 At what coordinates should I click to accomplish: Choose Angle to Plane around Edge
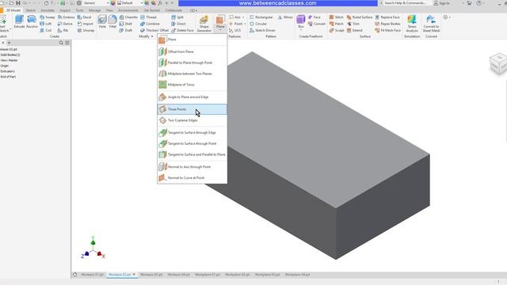tap(192, 97)
